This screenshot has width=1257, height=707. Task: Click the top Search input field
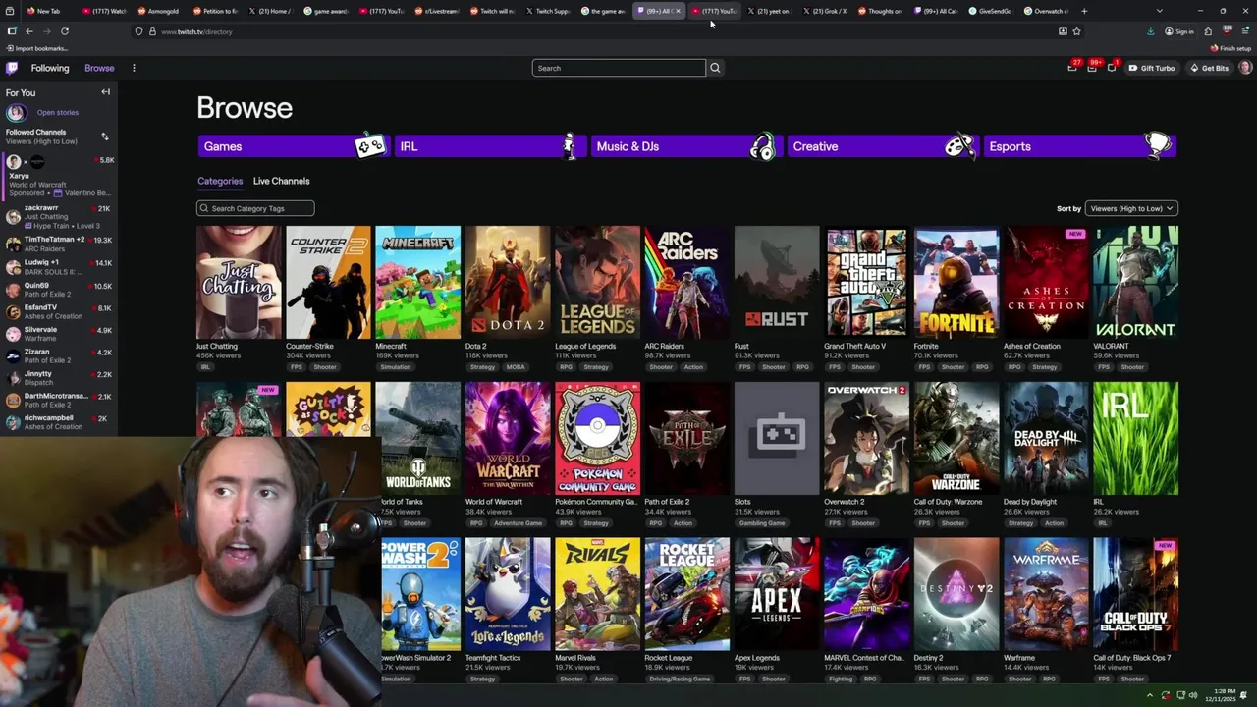pos(619,68)
